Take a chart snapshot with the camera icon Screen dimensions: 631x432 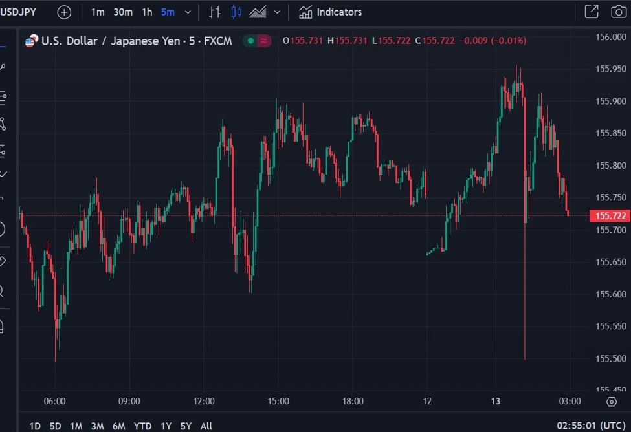(x=620, y=12)
